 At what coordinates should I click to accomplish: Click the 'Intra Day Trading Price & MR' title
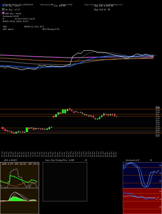coord(60,160)
